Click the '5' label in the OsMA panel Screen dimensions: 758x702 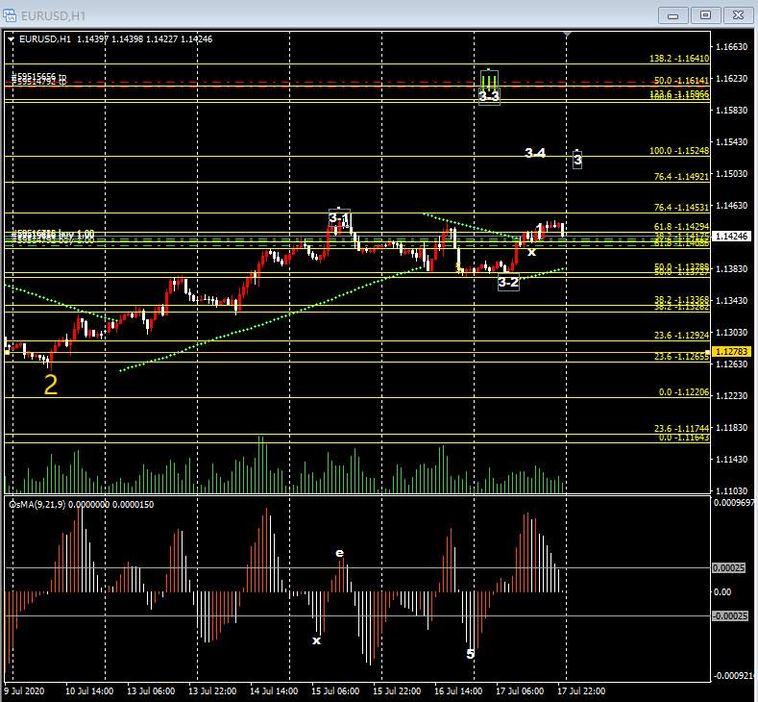pos(471,654)
